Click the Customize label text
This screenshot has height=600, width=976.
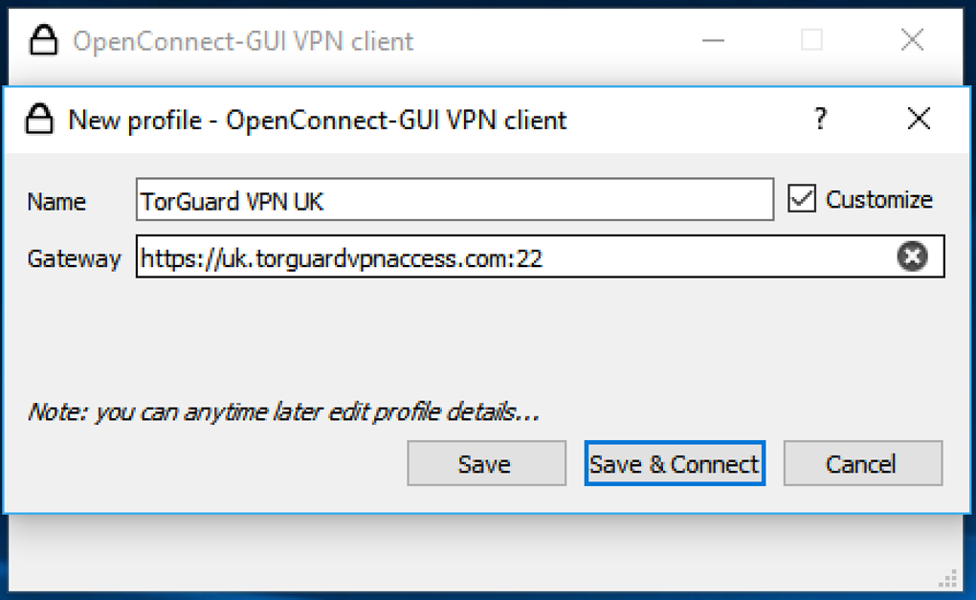point(878,200)
